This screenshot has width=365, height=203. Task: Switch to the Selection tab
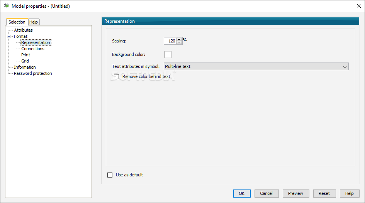click(x=17, y=22)
